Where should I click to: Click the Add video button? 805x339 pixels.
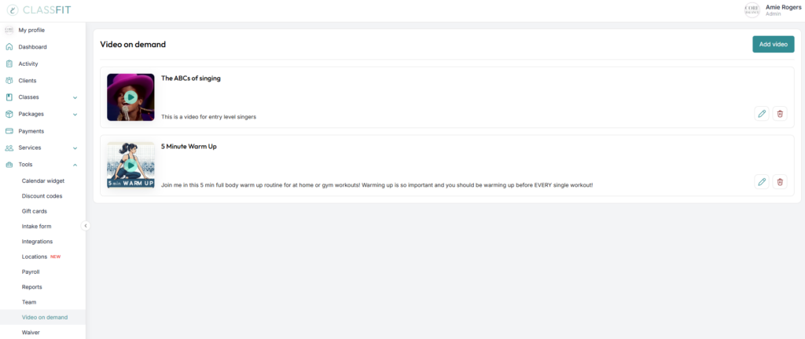[774, 44]
